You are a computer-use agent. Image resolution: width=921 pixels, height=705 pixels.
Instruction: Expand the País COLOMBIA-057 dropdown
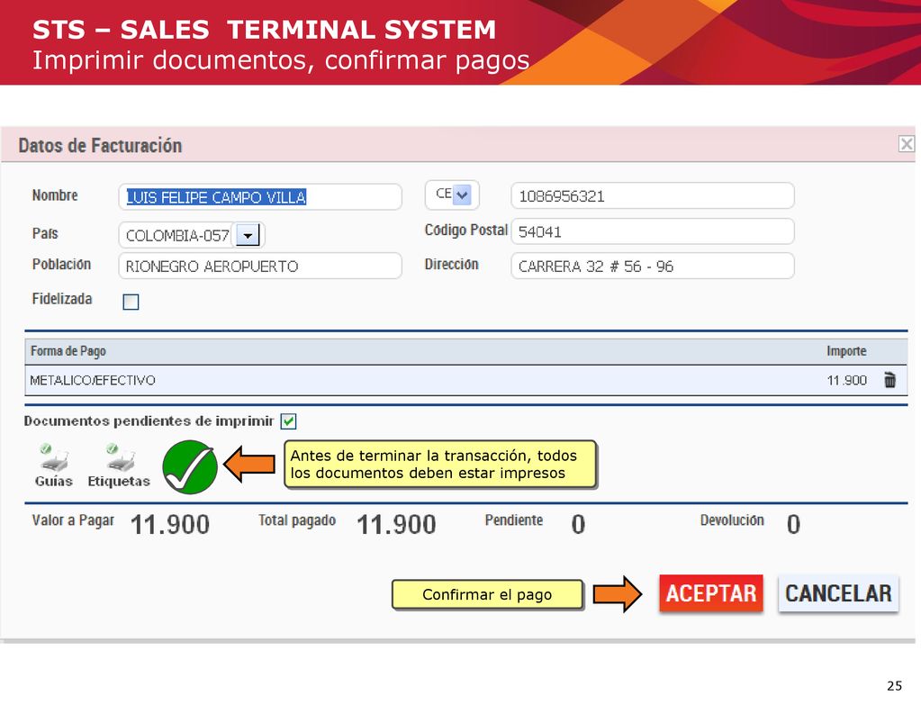tap(248, 236)
